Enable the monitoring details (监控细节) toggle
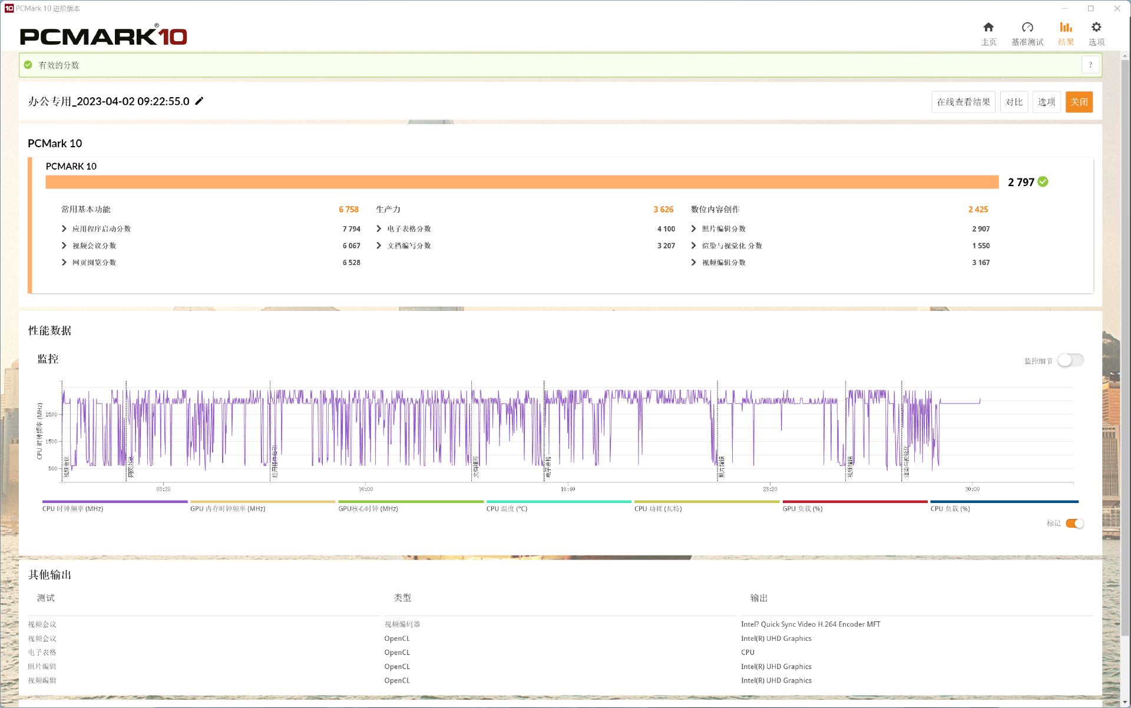Image resolution: width=1131 pixels, height=708 pixels. pyautogui.click(x=1070, y=360)
